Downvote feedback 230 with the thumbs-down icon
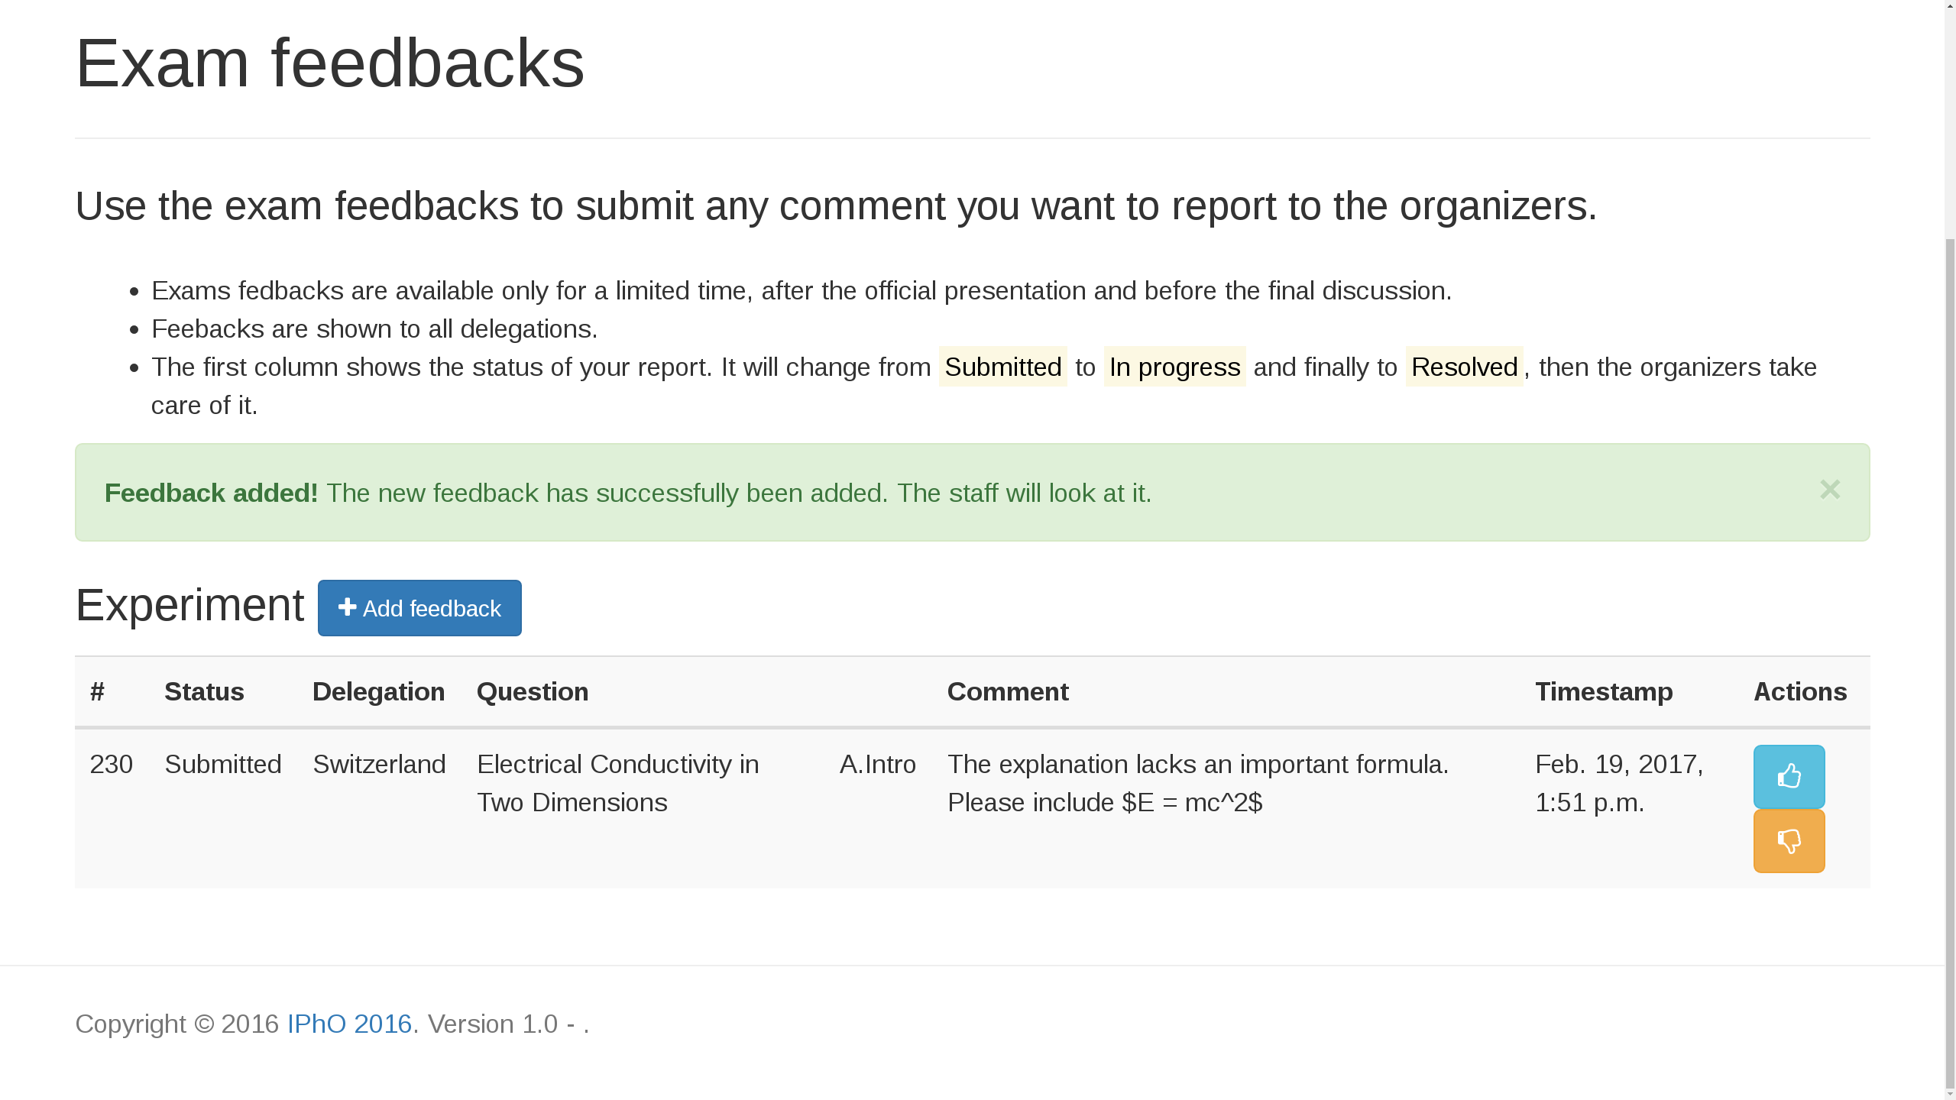The image size is (1956, 1100). pos(1789,840)
